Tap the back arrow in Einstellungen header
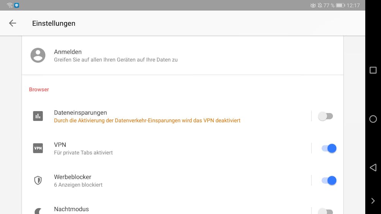The width and height of the screenshot is (381, 214). coord(13,23)
